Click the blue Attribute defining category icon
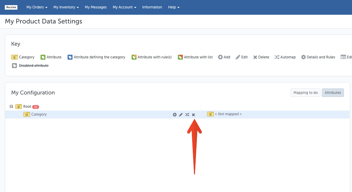This screenshot has height=192, width=352. coord(70,57)
